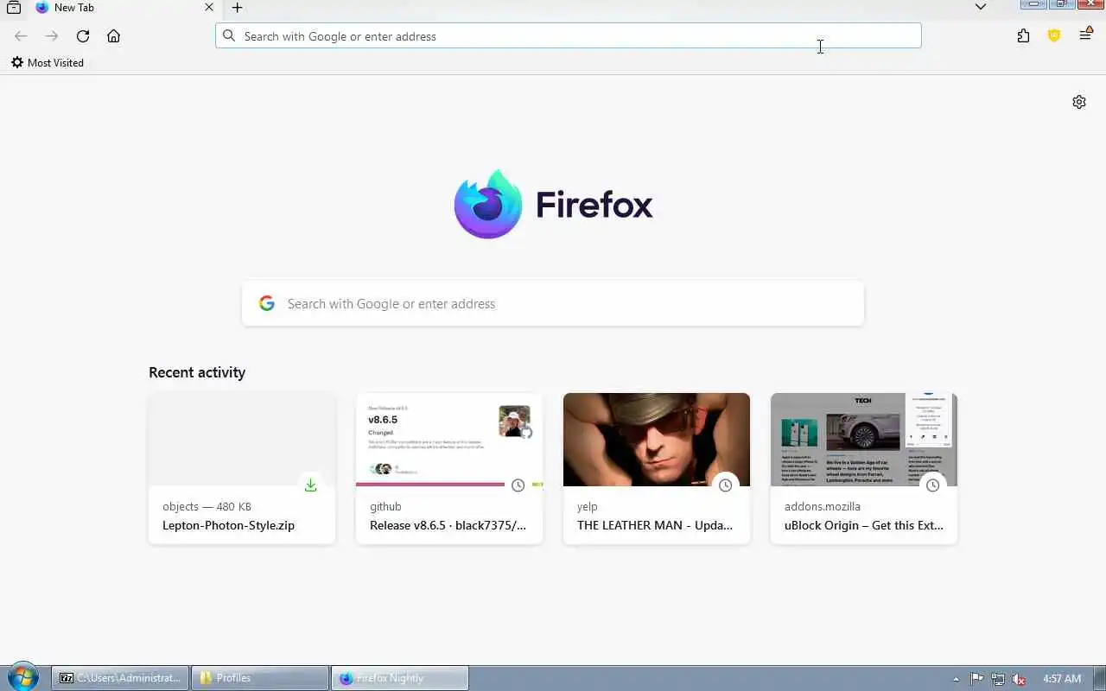The height and width of the screenshot is (691, 1106).
Task: Go back one page
Action: tap(21, 36)
